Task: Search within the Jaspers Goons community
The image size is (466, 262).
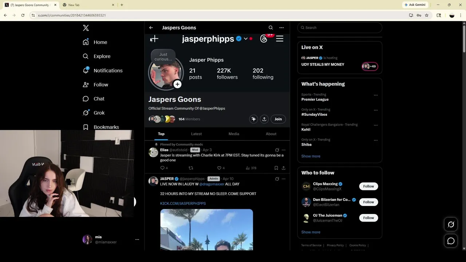Action: pyautogui.click(x=270, y=28)
